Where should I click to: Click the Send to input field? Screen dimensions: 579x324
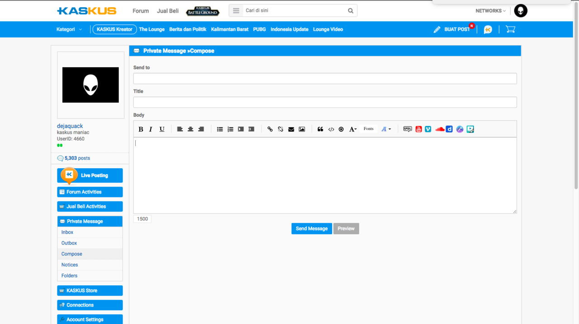(325, 79)
